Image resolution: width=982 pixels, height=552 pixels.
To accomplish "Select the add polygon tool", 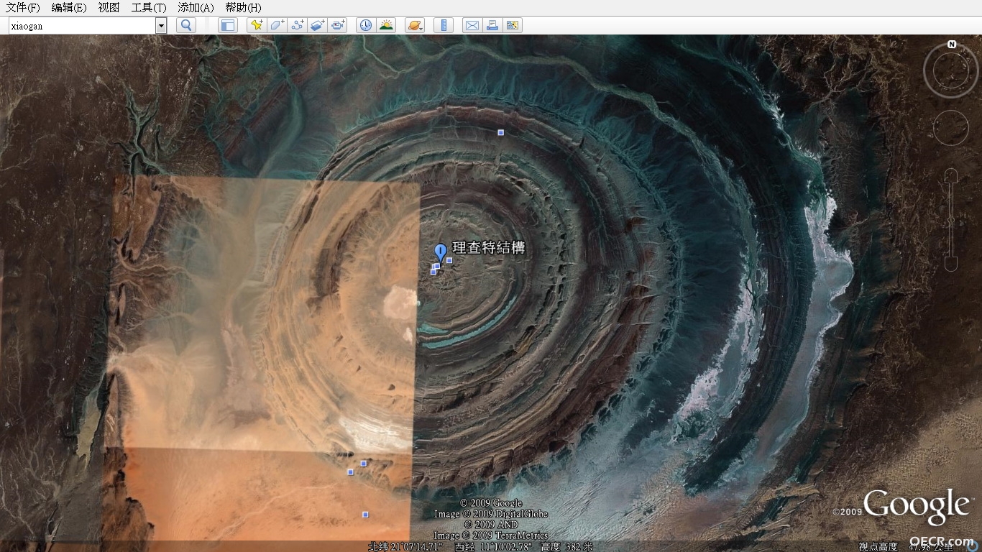I will [x=277, y=25].
